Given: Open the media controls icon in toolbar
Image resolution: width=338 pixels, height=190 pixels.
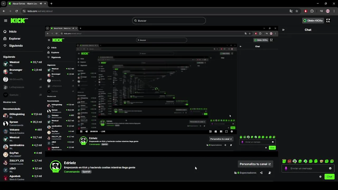Looking at the screenshot, I should [x=321, y=11].
